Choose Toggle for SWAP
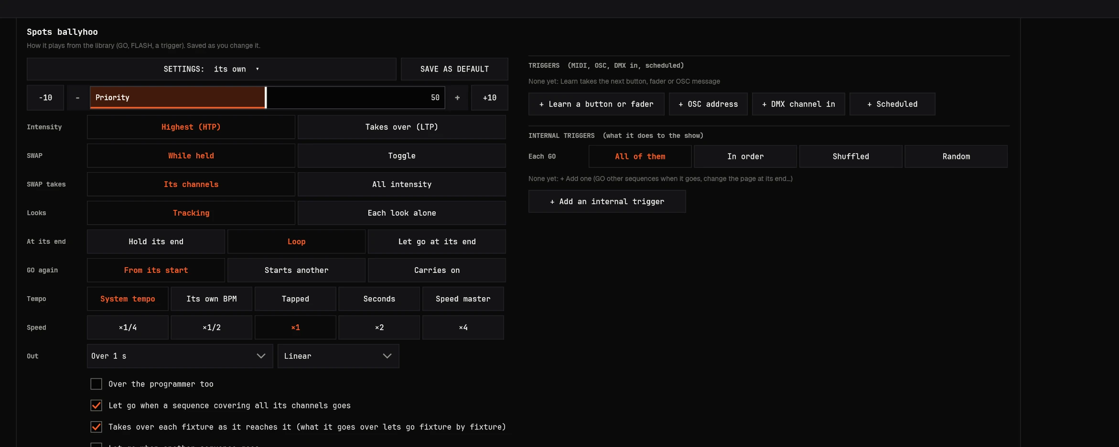The image size is (1119, 447). click(402, 156)
